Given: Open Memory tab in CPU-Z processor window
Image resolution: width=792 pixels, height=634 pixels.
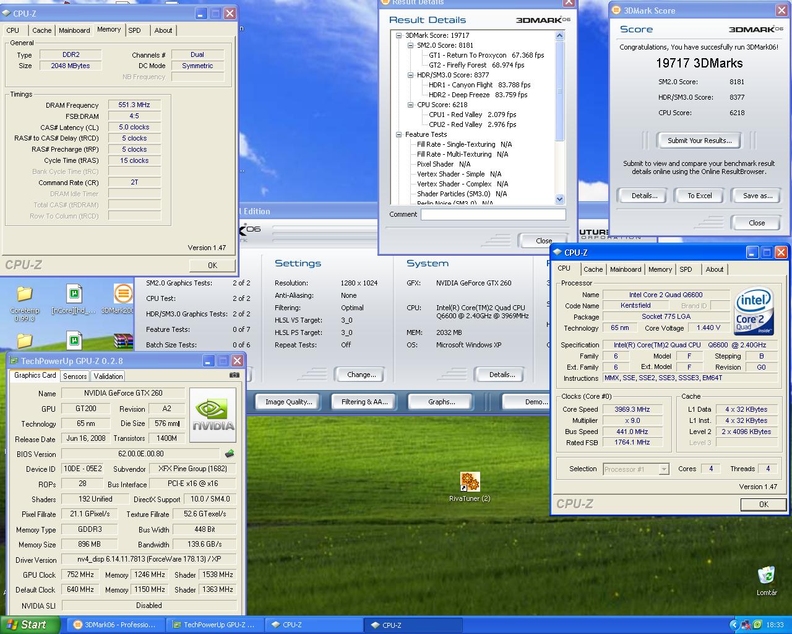Looking at the screenshot, I should pos(660,269).
